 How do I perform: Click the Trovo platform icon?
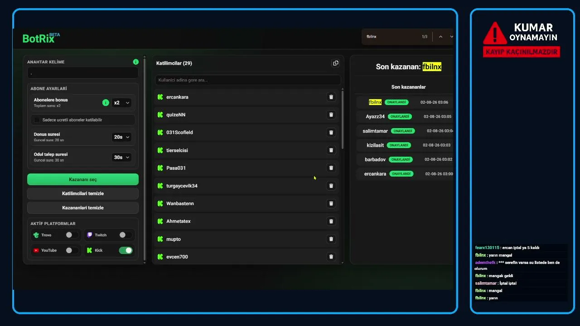[36, 235]
